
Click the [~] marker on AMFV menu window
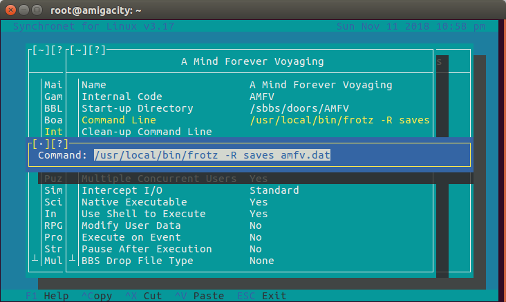[78, 50]
